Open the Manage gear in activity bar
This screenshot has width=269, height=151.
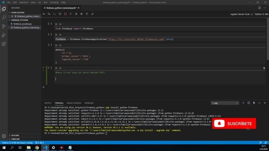click(x=4, y=136)
